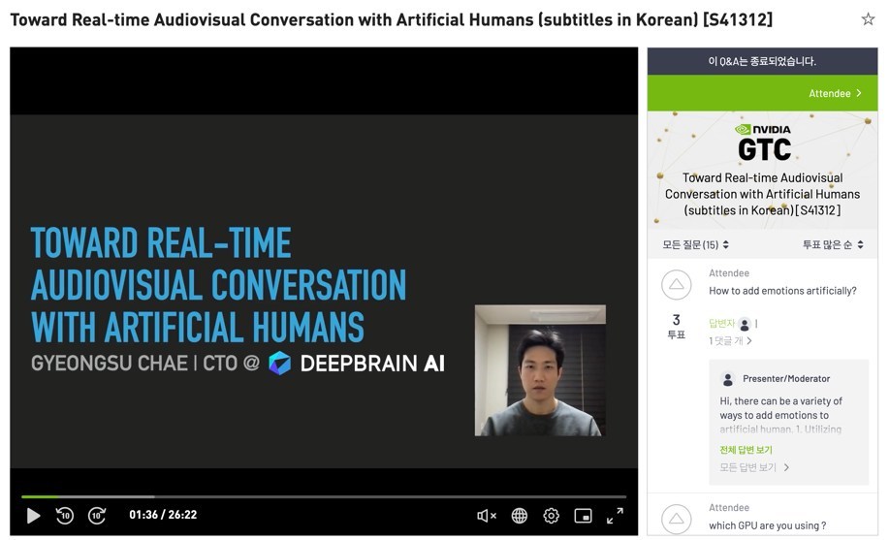The width and height of the screenshot is (889, 540).
Task: Unmute the video audio
Action: (x=487, y=516)
